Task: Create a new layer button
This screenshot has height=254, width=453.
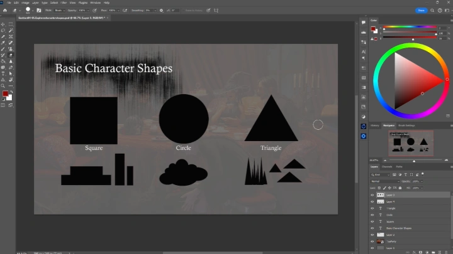Action: [440, 252]
